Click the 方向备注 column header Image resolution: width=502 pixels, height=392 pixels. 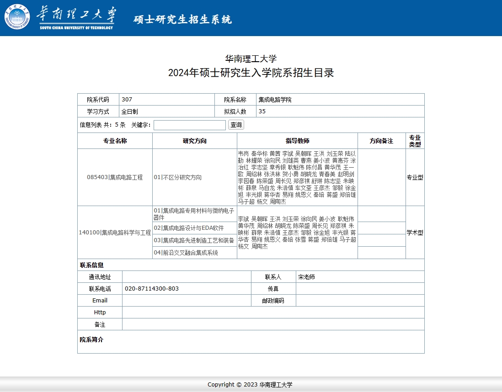pos(381,141)
